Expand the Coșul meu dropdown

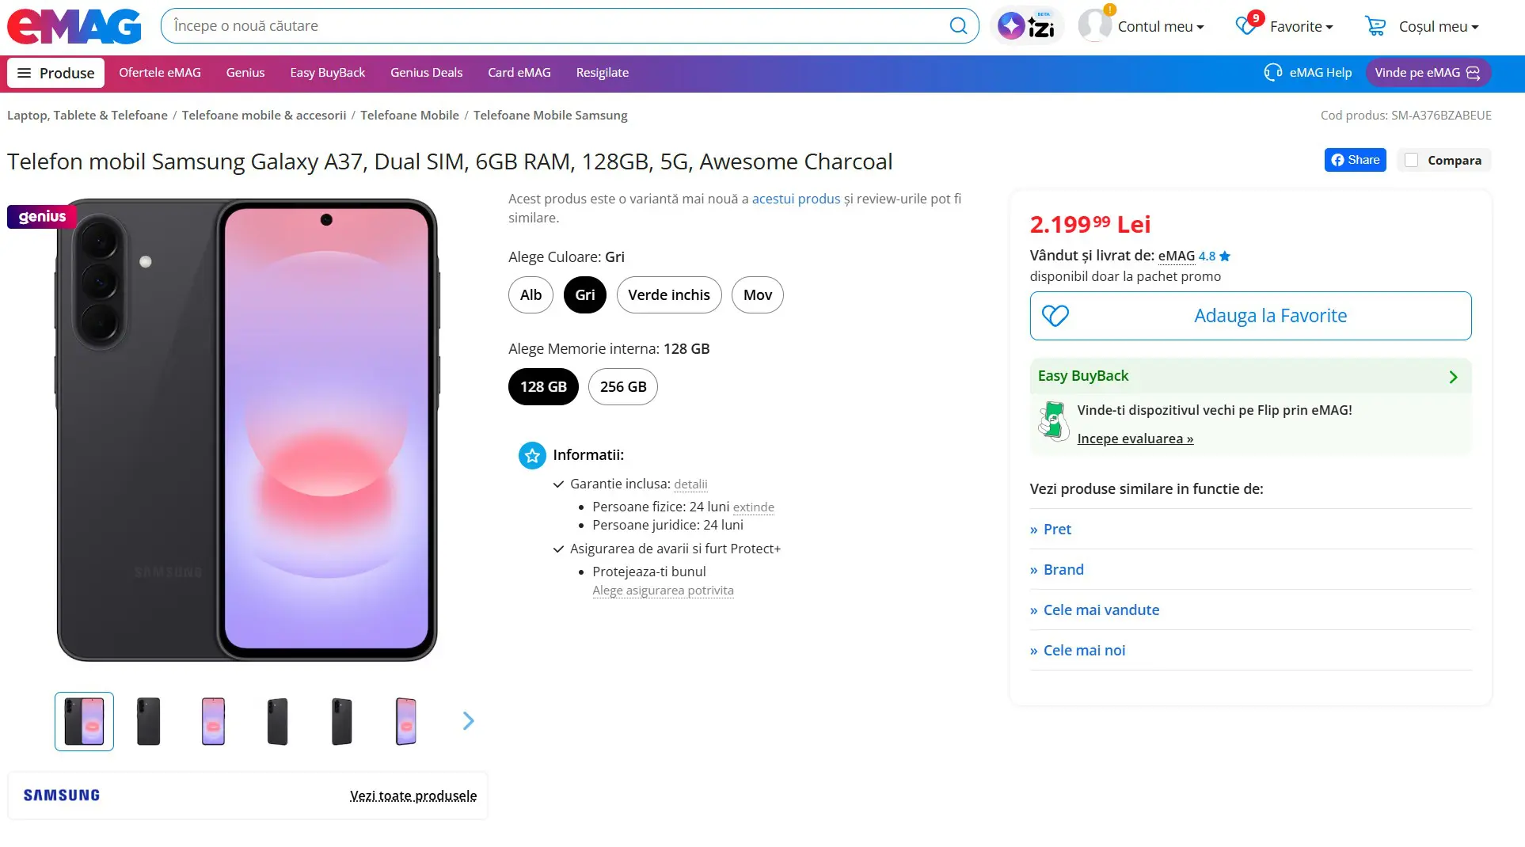pos(1438,26)
